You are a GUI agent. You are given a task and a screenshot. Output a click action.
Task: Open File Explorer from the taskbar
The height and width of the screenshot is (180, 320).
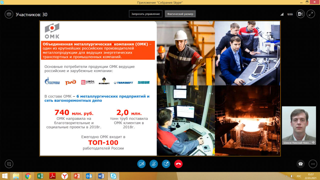(x=16, y=176)
